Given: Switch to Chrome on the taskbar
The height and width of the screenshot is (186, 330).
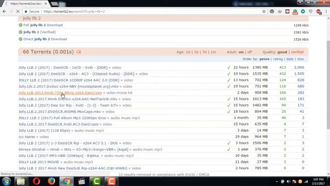Looking at the screenshot, I should click(67, 181).
